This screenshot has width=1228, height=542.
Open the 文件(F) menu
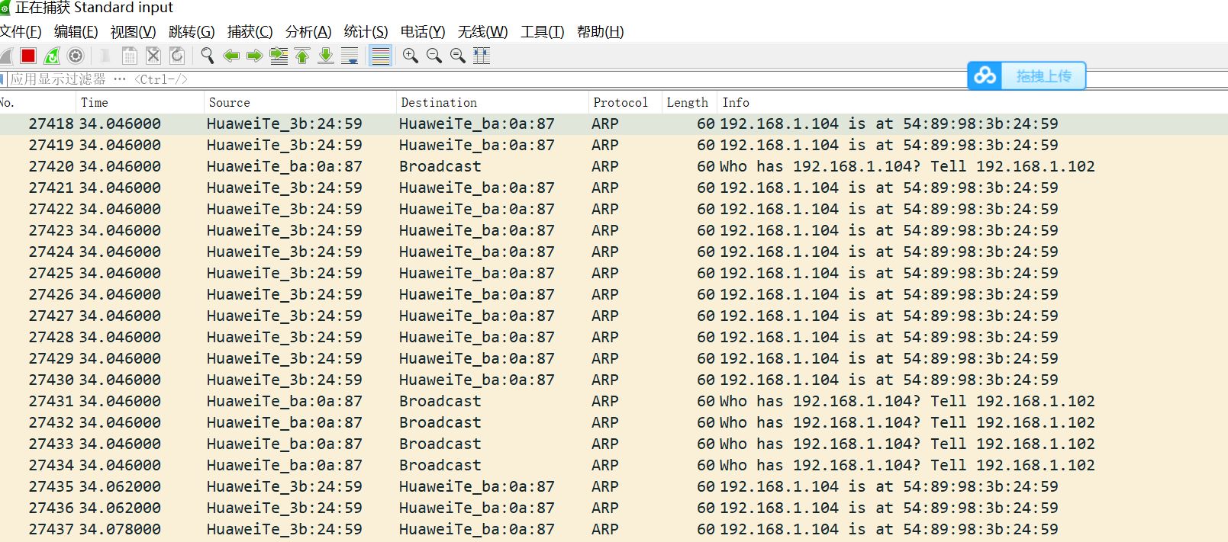coord(21,32)
